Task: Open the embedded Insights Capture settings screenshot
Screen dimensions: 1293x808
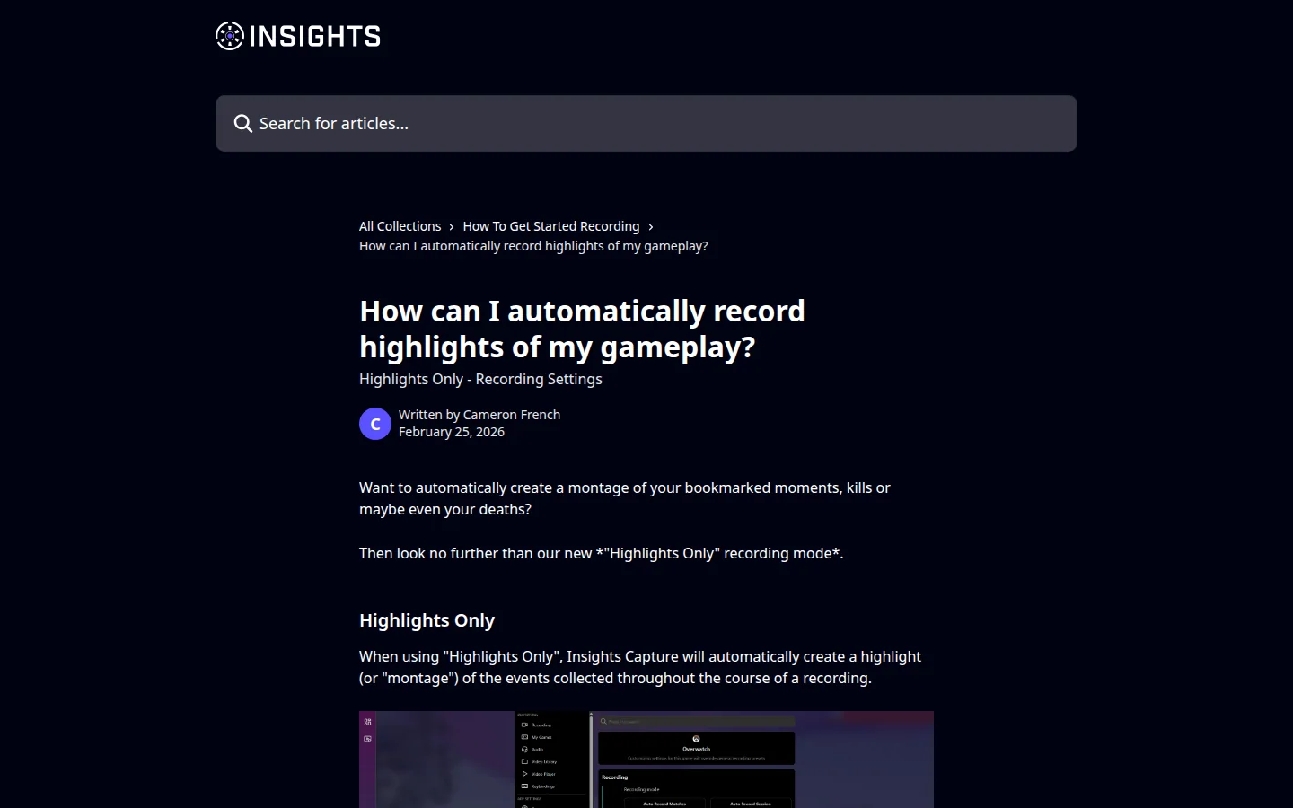Action: point(646,760)
